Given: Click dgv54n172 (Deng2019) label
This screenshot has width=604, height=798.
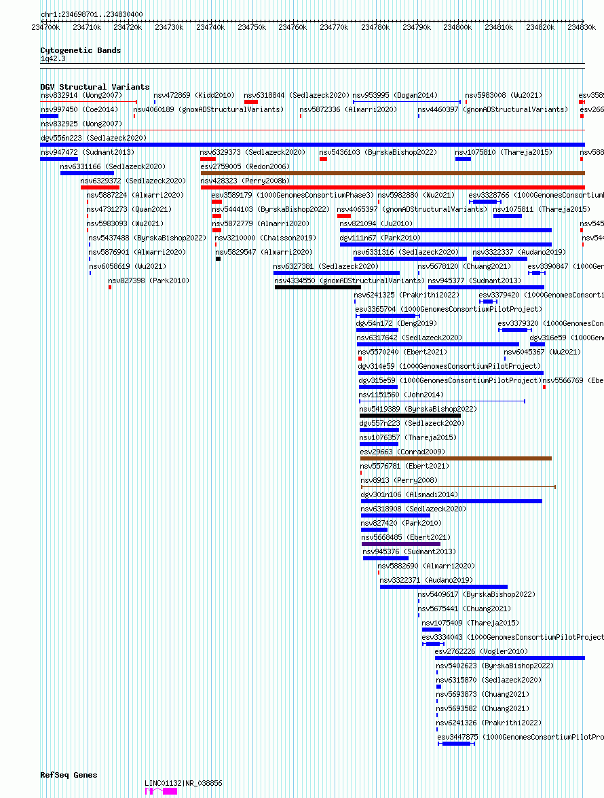Looking at the screenshot, I should click(396, 323).
